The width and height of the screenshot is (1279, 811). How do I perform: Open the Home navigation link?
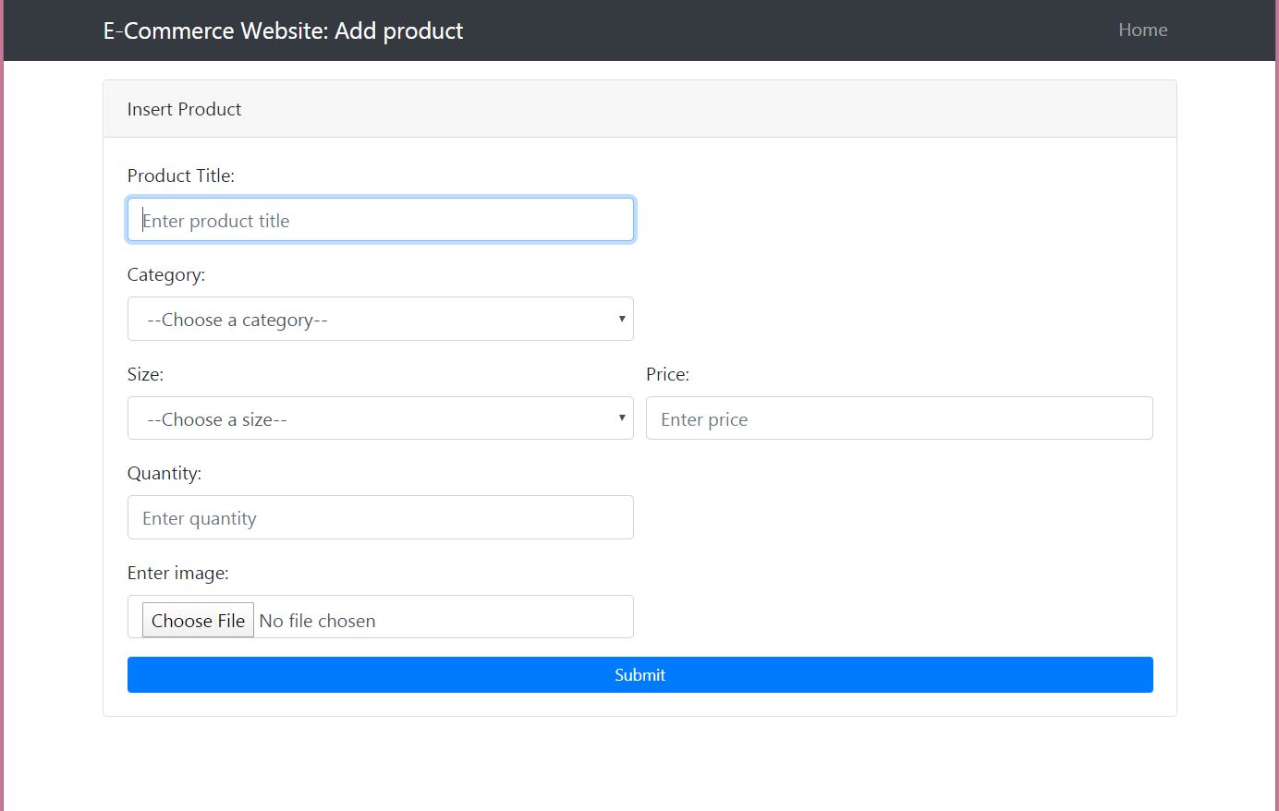(x=1142, y=30)
